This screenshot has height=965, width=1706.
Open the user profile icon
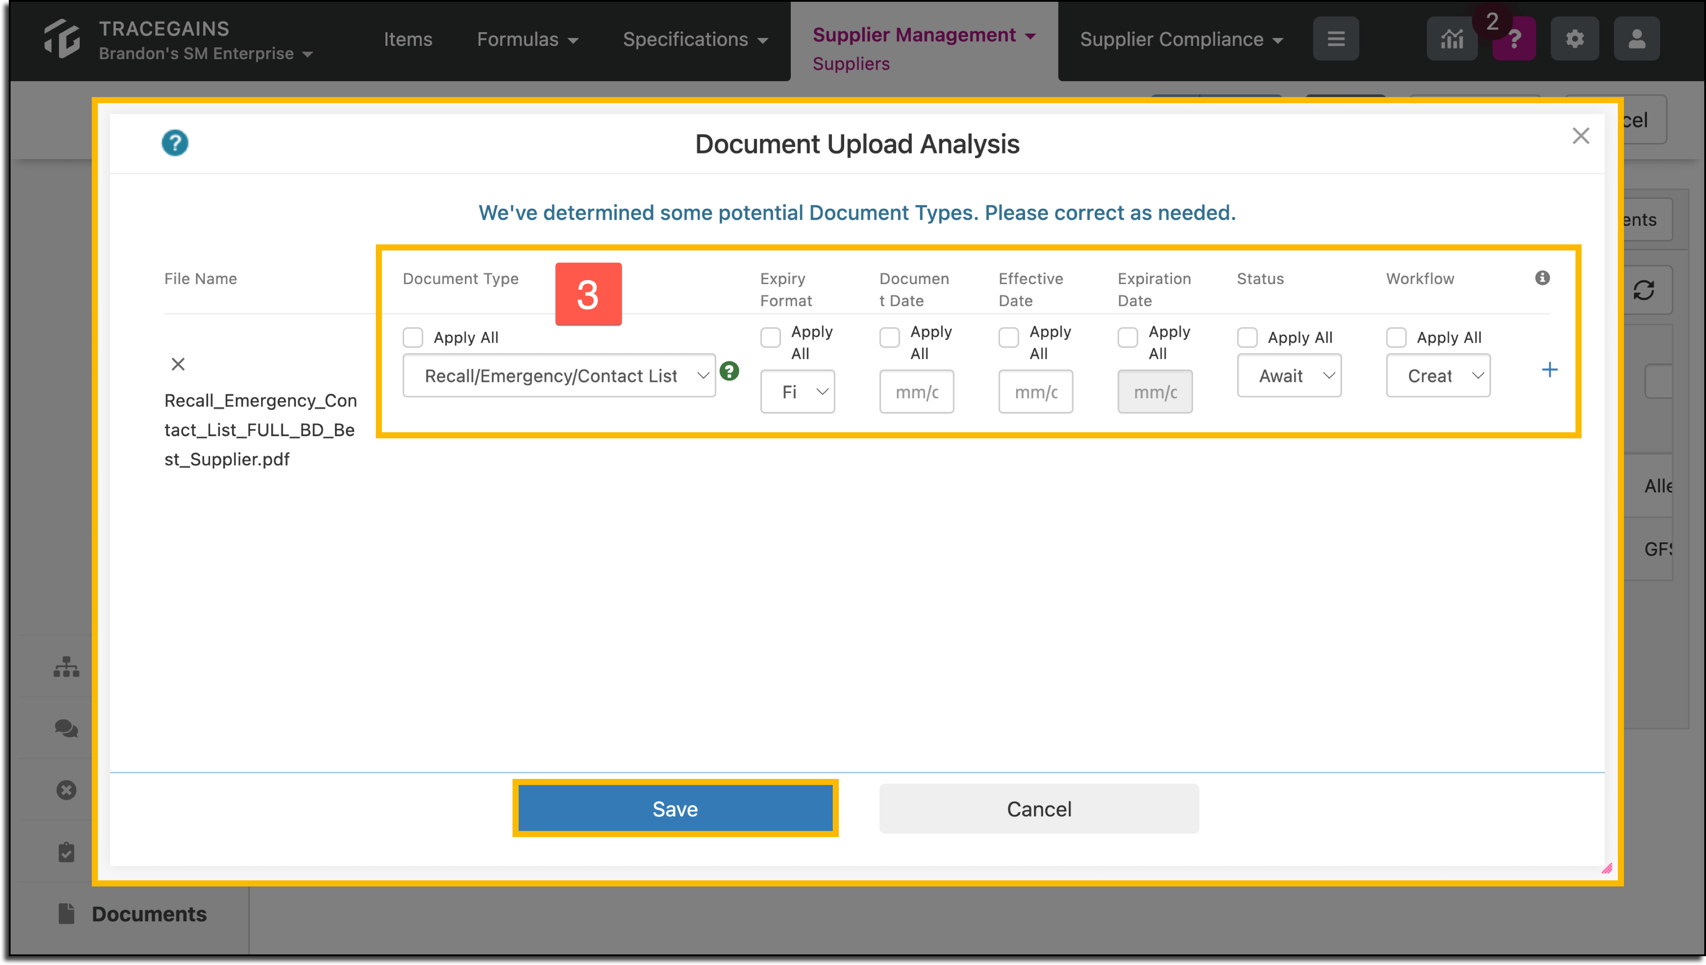tap(1636, 39)
